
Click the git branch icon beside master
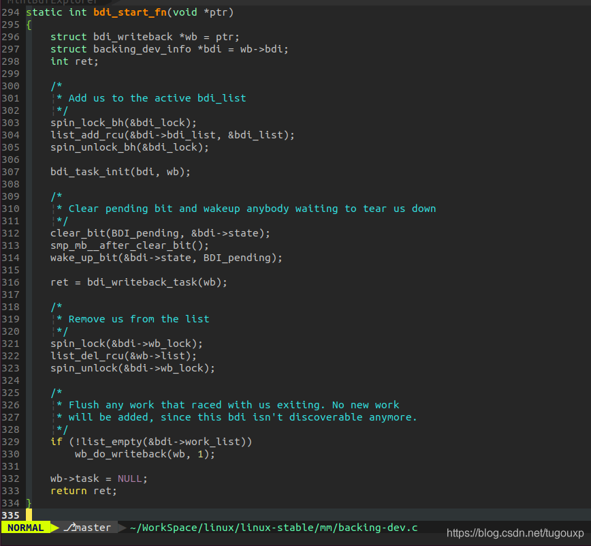[x=69, y=527]
